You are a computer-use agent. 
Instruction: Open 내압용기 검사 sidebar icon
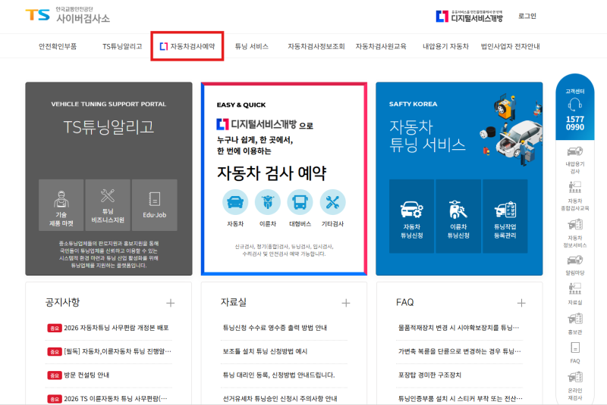[575, 151]
